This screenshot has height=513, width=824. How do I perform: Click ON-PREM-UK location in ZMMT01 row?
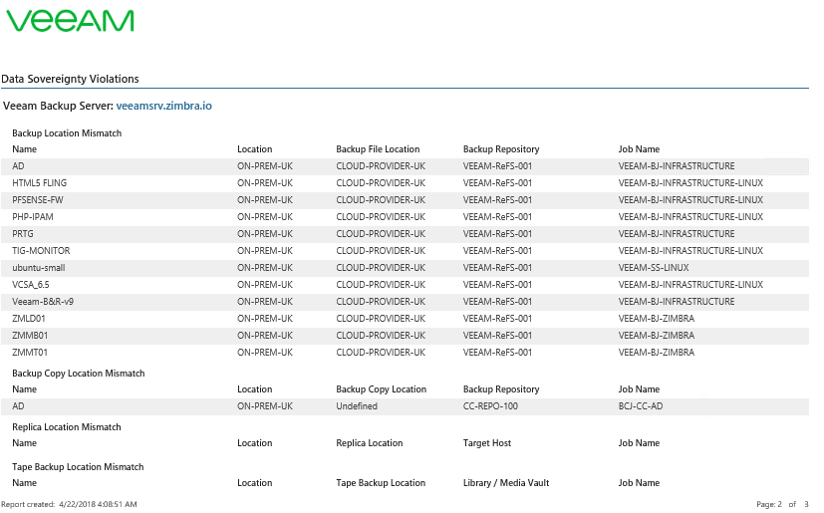[x=265, y=353]
